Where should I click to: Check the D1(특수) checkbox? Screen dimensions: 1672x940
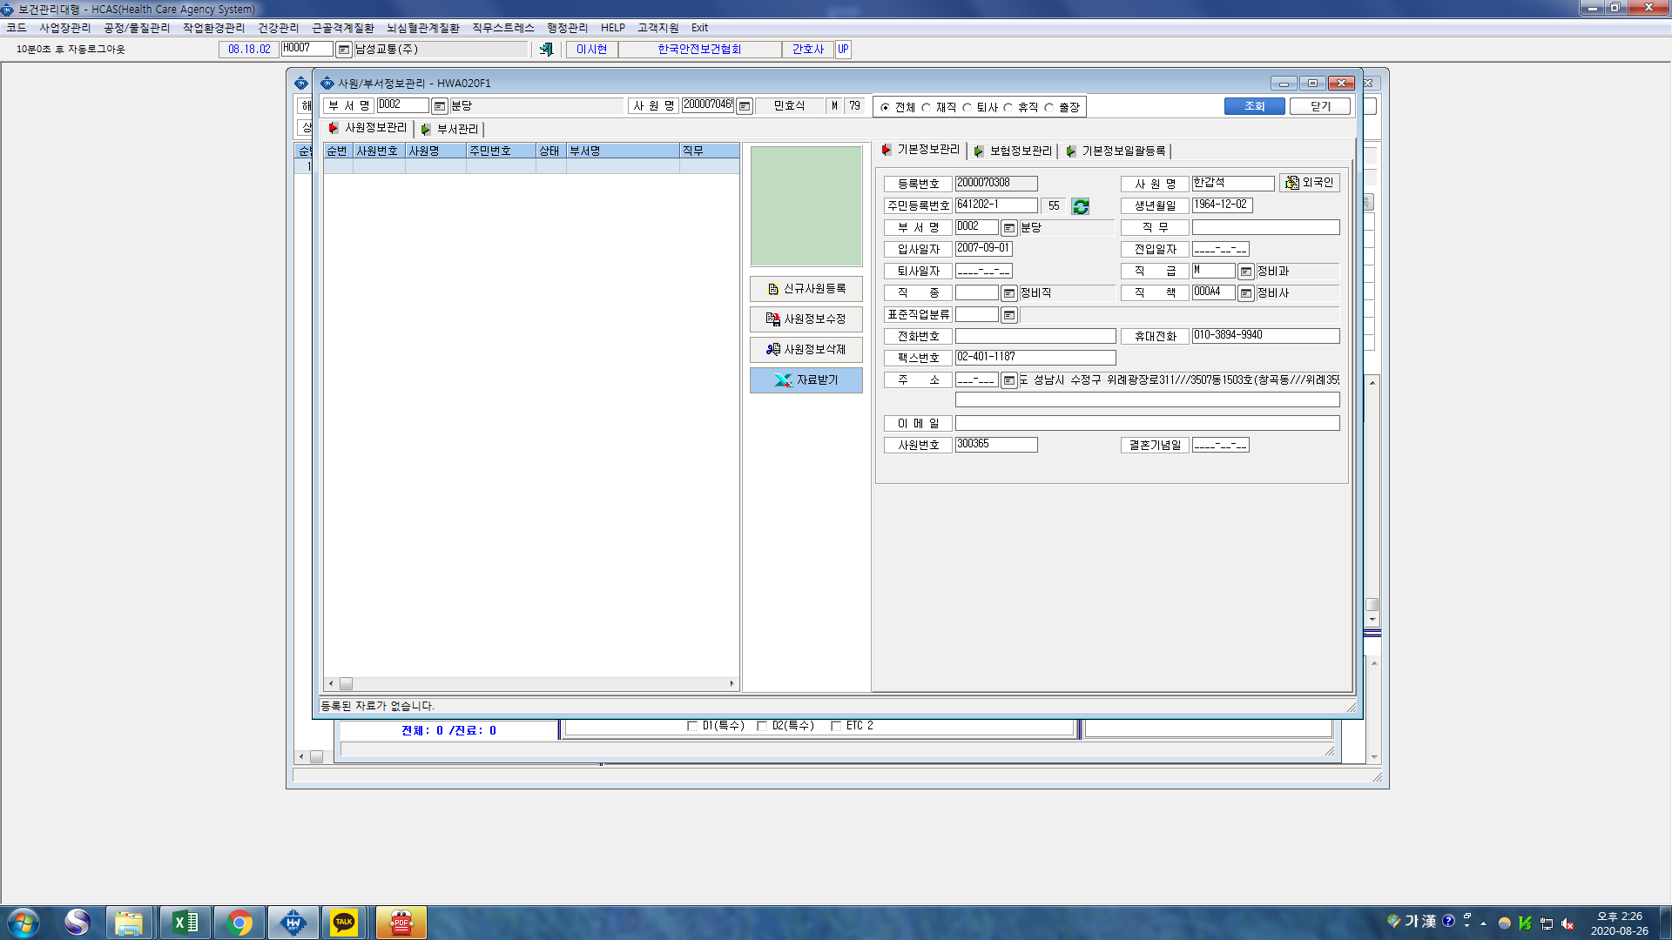pyautogui.click(x=692, y=726)
